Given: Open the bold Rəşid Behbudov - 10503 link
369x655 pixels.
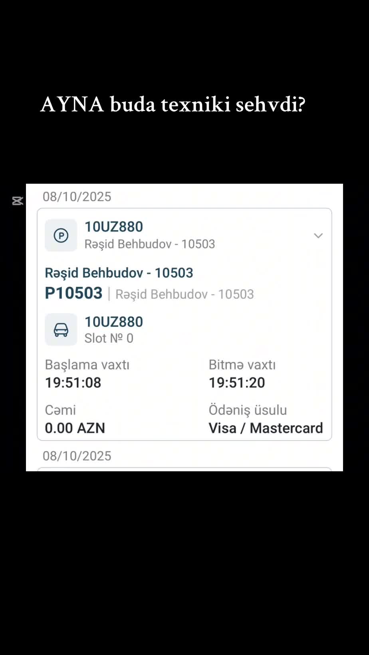Looking at the screenshot, I should (119, 273).
